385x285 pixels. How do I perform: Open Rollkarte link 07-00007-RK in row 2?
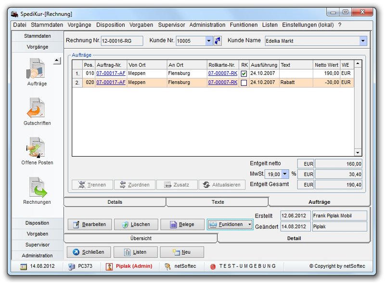click(x=223, y=82)
